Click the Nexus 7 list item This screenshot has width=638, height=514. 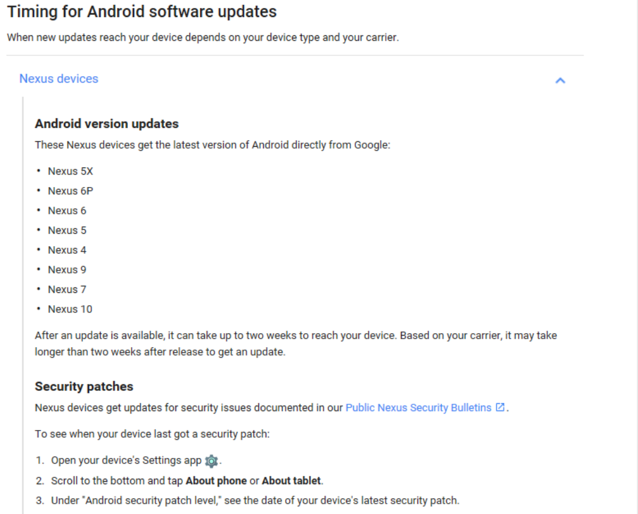pos(67,289)
